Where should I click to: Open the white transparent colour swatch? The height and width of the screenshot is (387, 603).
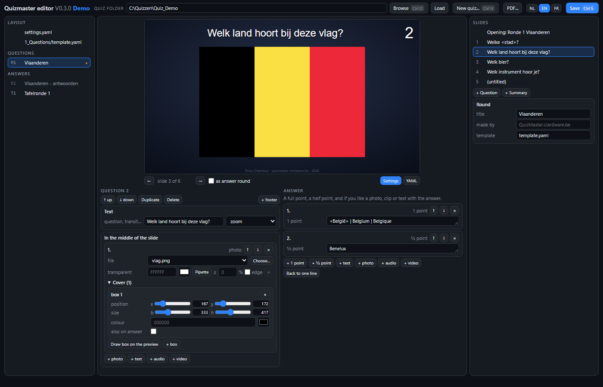(184, 272)
